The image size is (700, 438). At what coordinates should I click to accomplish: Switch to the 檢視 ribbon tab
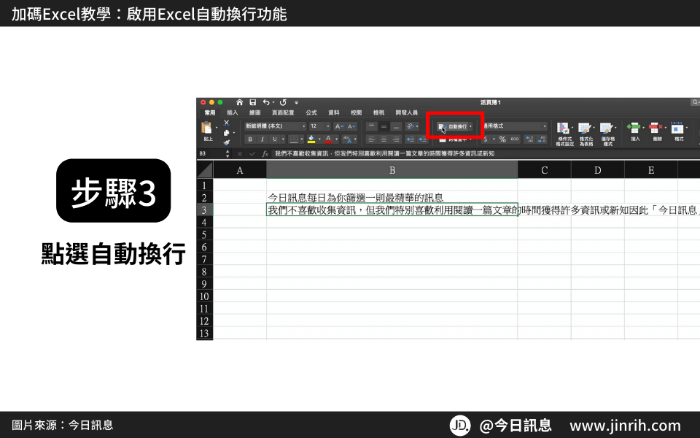coord(379,112)
